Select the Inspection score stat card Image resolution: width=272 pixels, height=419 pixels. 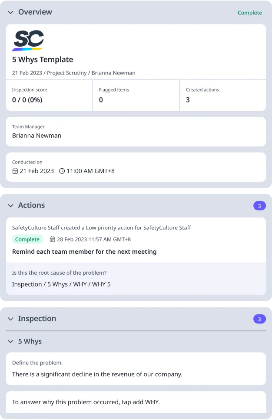49,95
